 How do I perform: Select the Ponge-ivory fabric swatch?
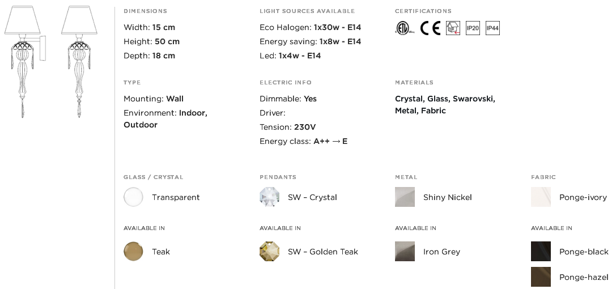click(x=541, y=197)
